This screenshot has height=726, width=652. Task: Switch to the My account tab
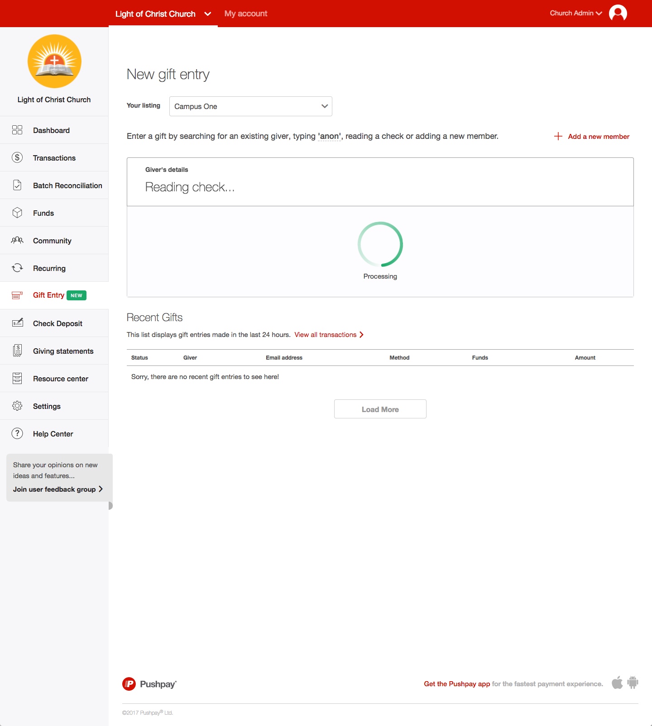[x=246, y=14]
